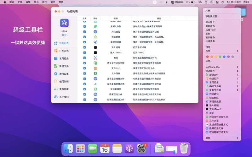Click the 进入终端 terminal icon in table
Viewport: 252px width, 157px height.
[x=95, y=47]
